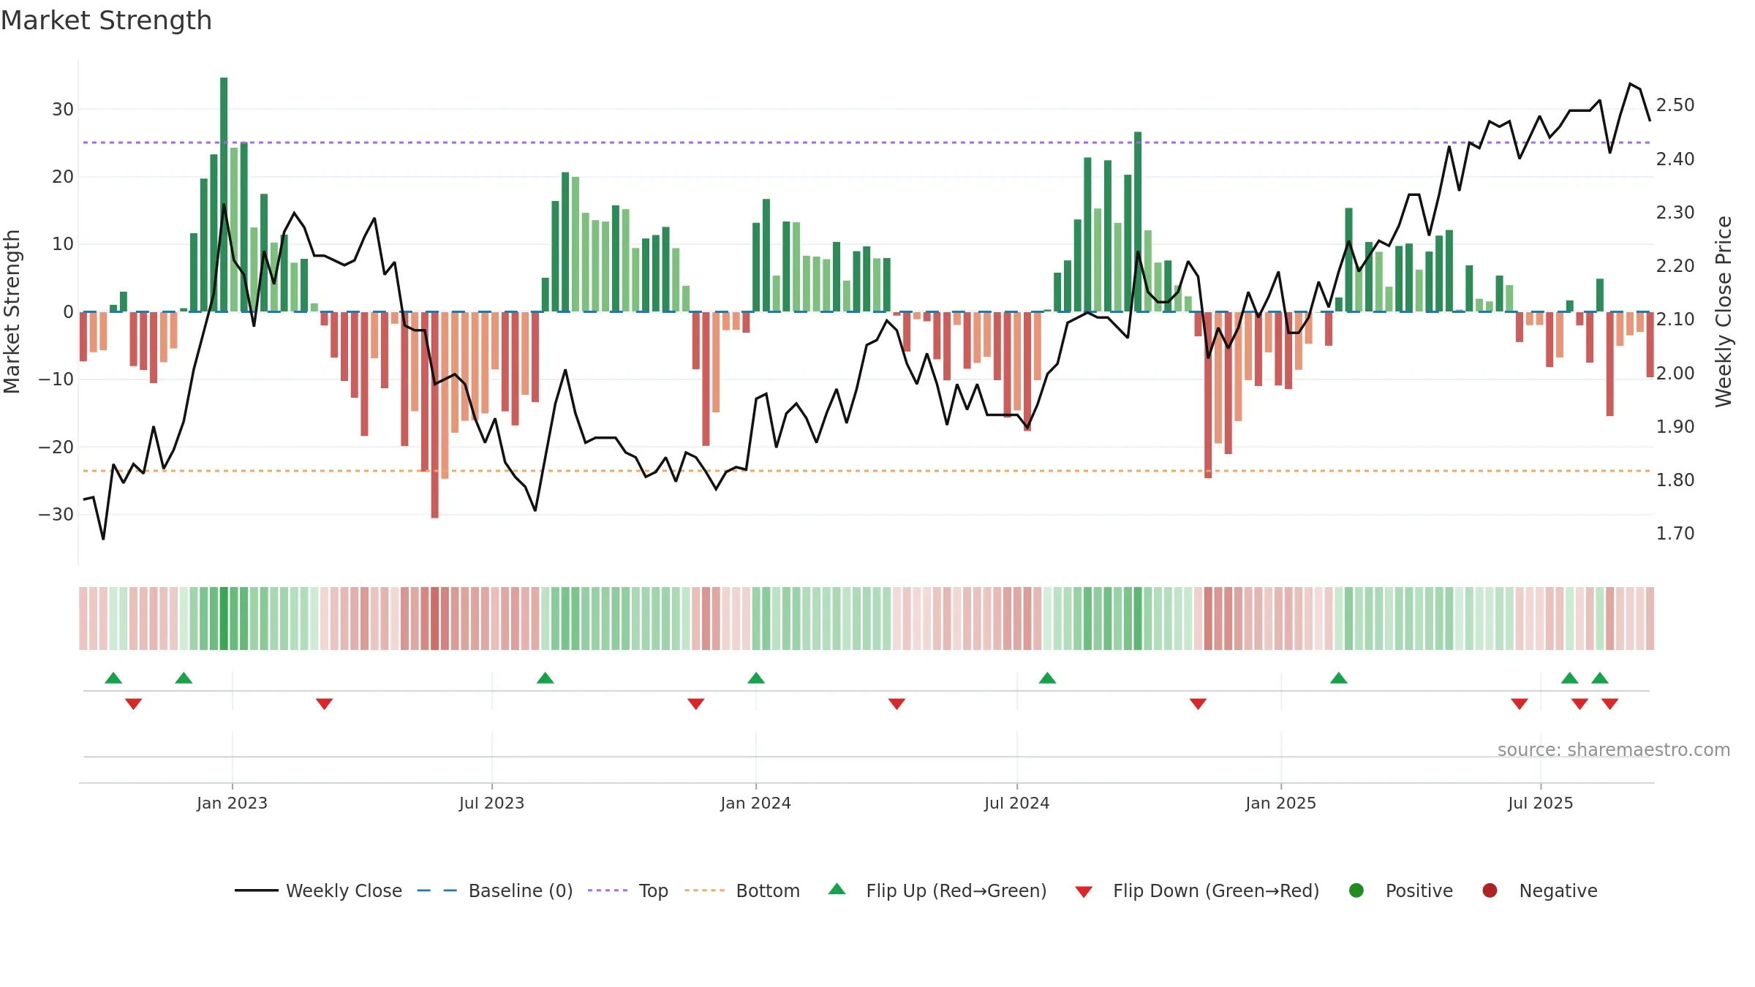Click the vertical Market Strength axis title
1755x987 pixels.
click(12, 311)
